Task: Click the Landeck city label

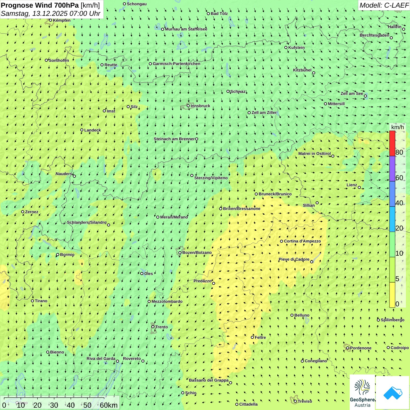Action: coord(93,130)
